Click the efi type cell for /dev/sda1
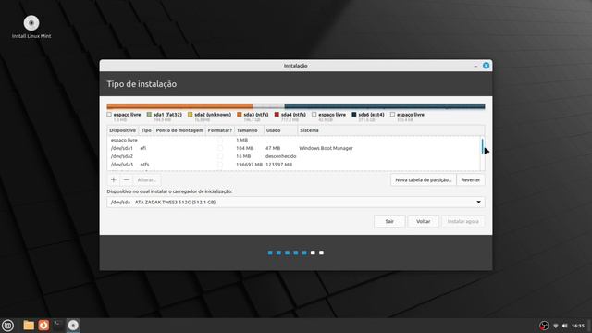592x333 pixels. (x=143, y=148)
